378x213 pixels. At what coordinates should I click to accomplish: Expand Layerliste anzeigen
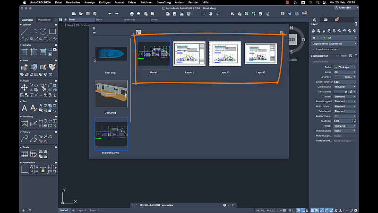(x=325, y=49)
